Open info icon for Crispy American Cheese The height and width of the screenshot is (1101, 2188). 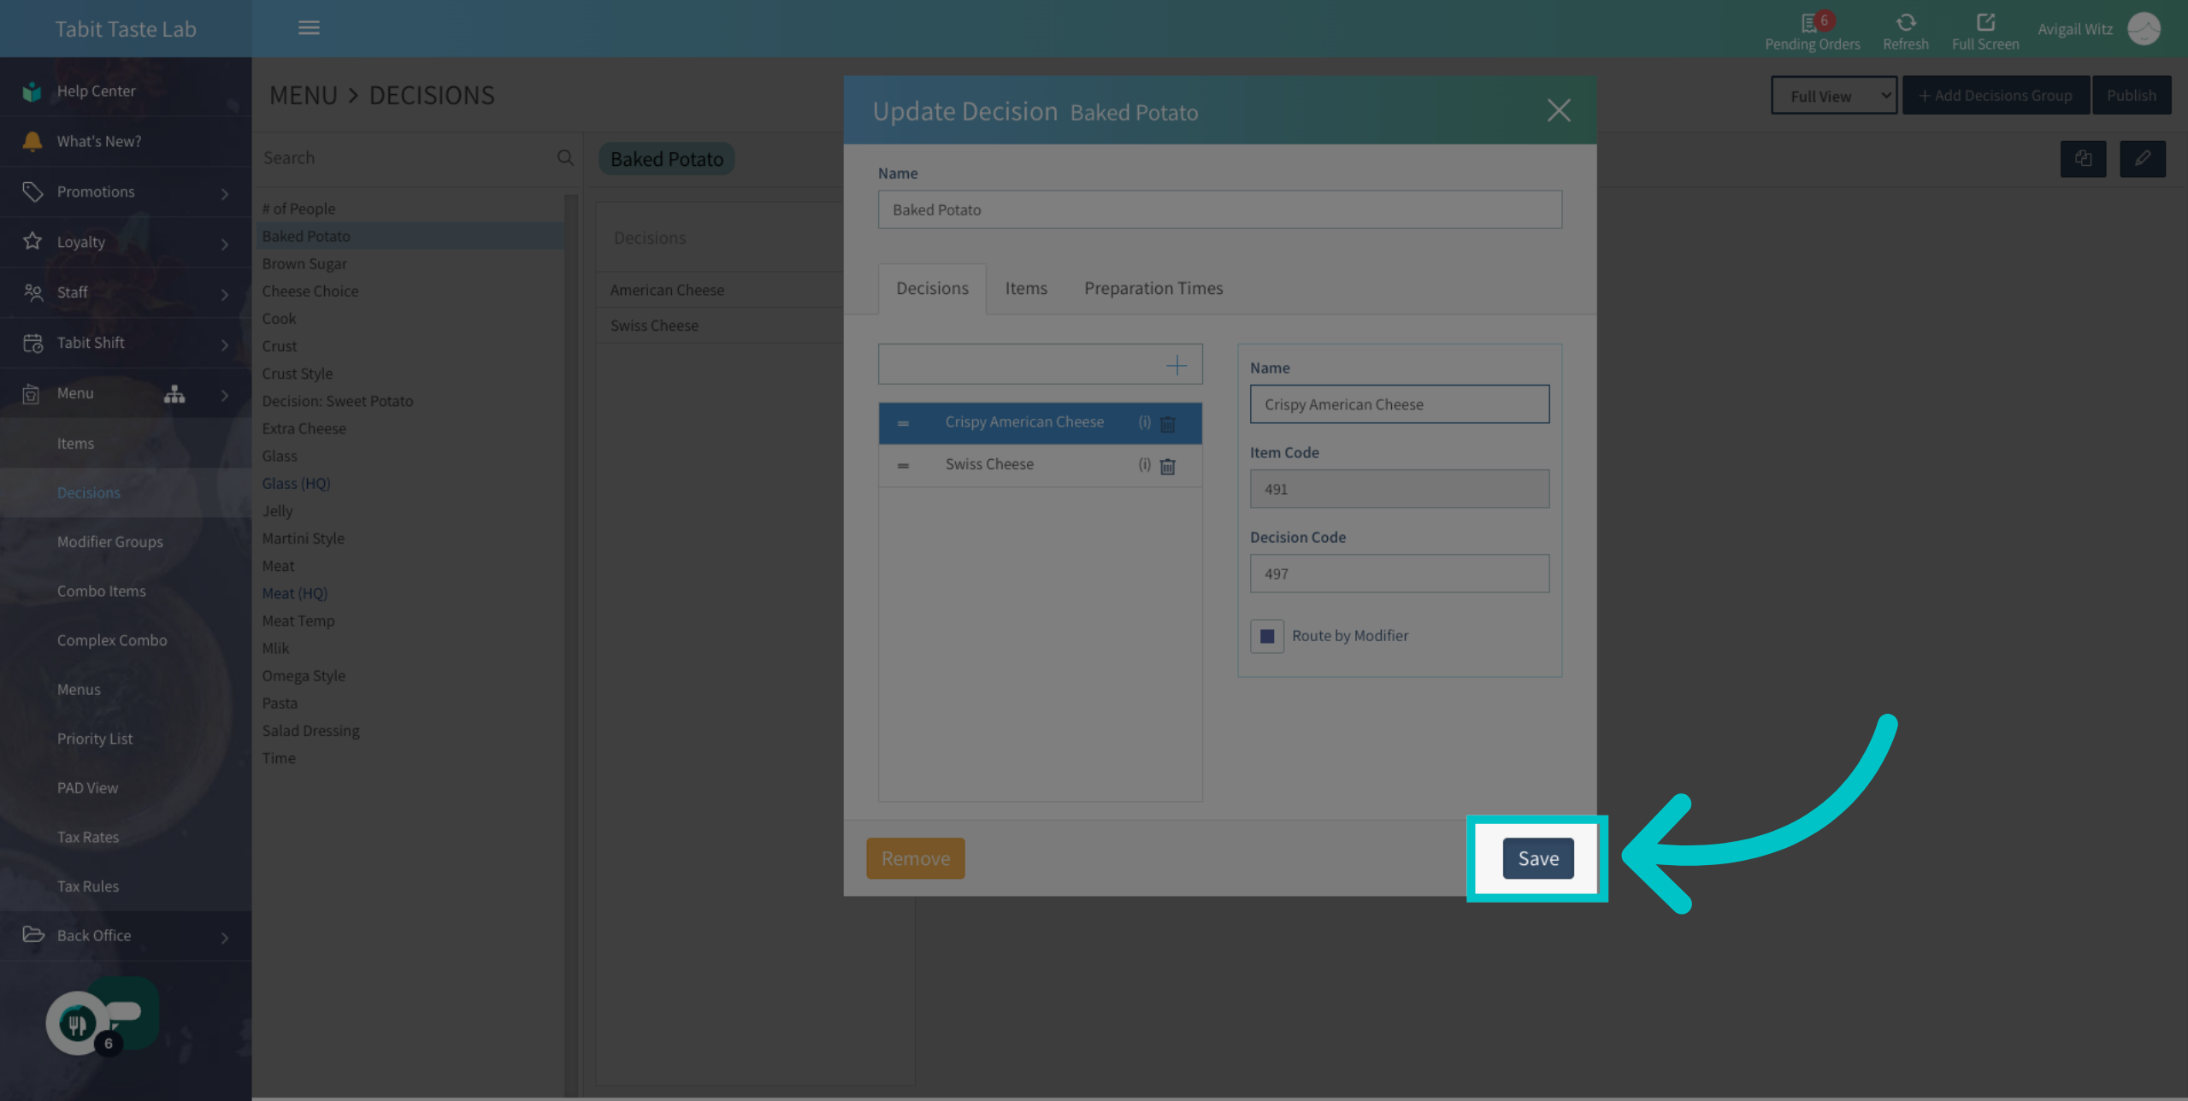click(1144, 422)
